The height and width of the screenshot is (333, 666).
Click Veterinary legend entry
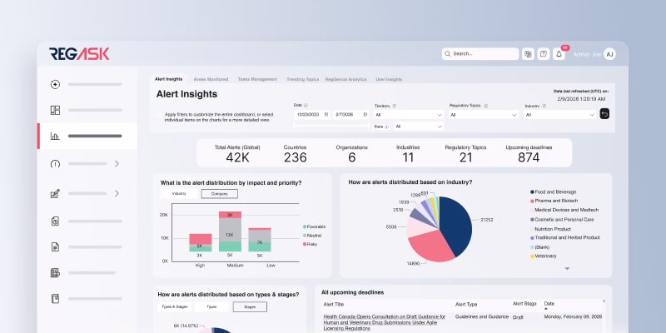(544, 256)
